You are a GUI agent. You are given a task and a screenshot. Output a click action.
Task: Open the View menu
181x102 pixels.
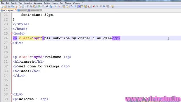click(x=20, y=3)
